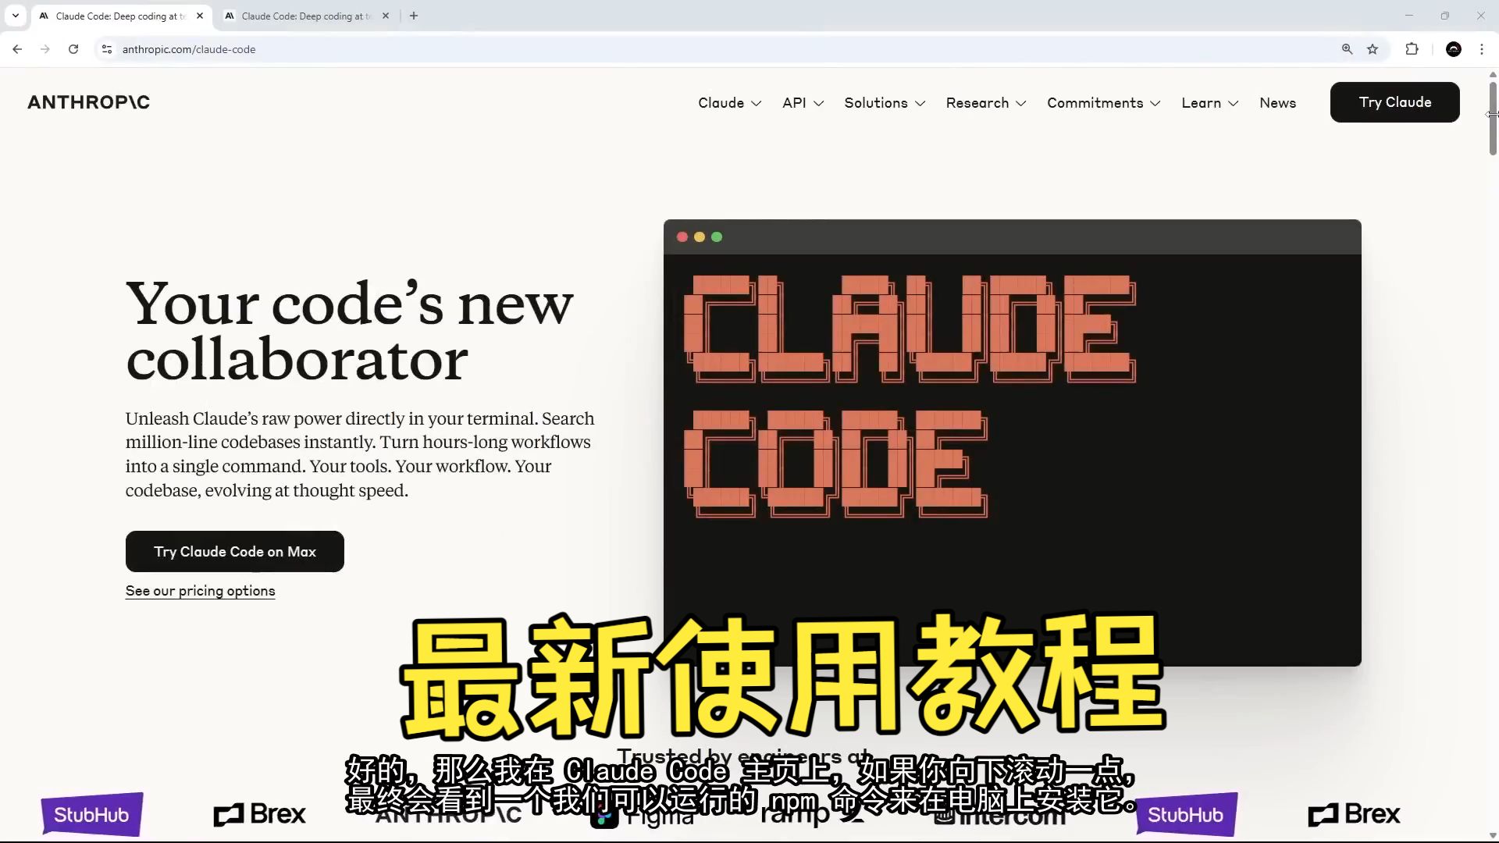
Task: Open Chrome three-dot menu
Action: 1481,49
